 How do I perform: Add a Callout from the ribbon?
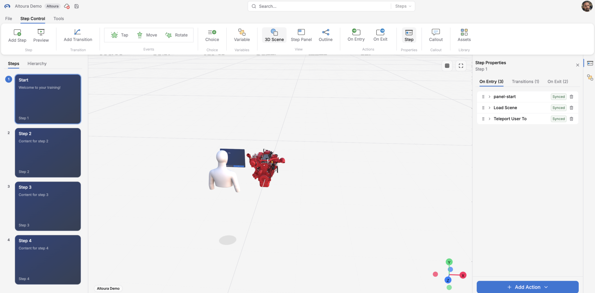click(436, 35)
